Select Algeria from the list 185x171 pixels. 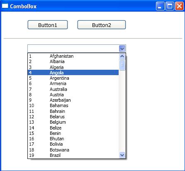click(x=73, y=67)
